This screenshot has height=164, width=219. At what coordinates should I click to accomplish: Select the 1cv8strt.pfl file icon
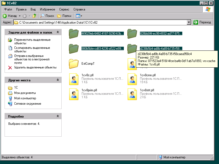(x=132, y=94)
